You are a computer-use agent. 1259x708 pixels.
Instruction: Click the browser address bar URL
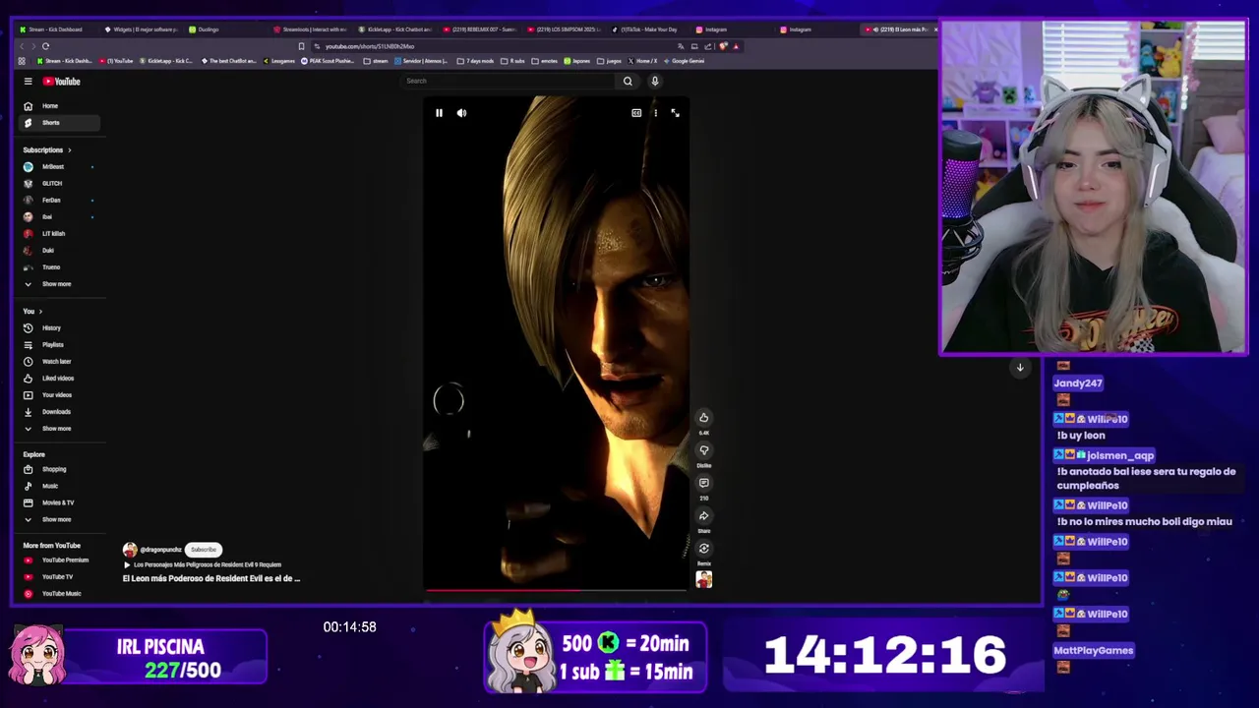click(x=370, y=46)
